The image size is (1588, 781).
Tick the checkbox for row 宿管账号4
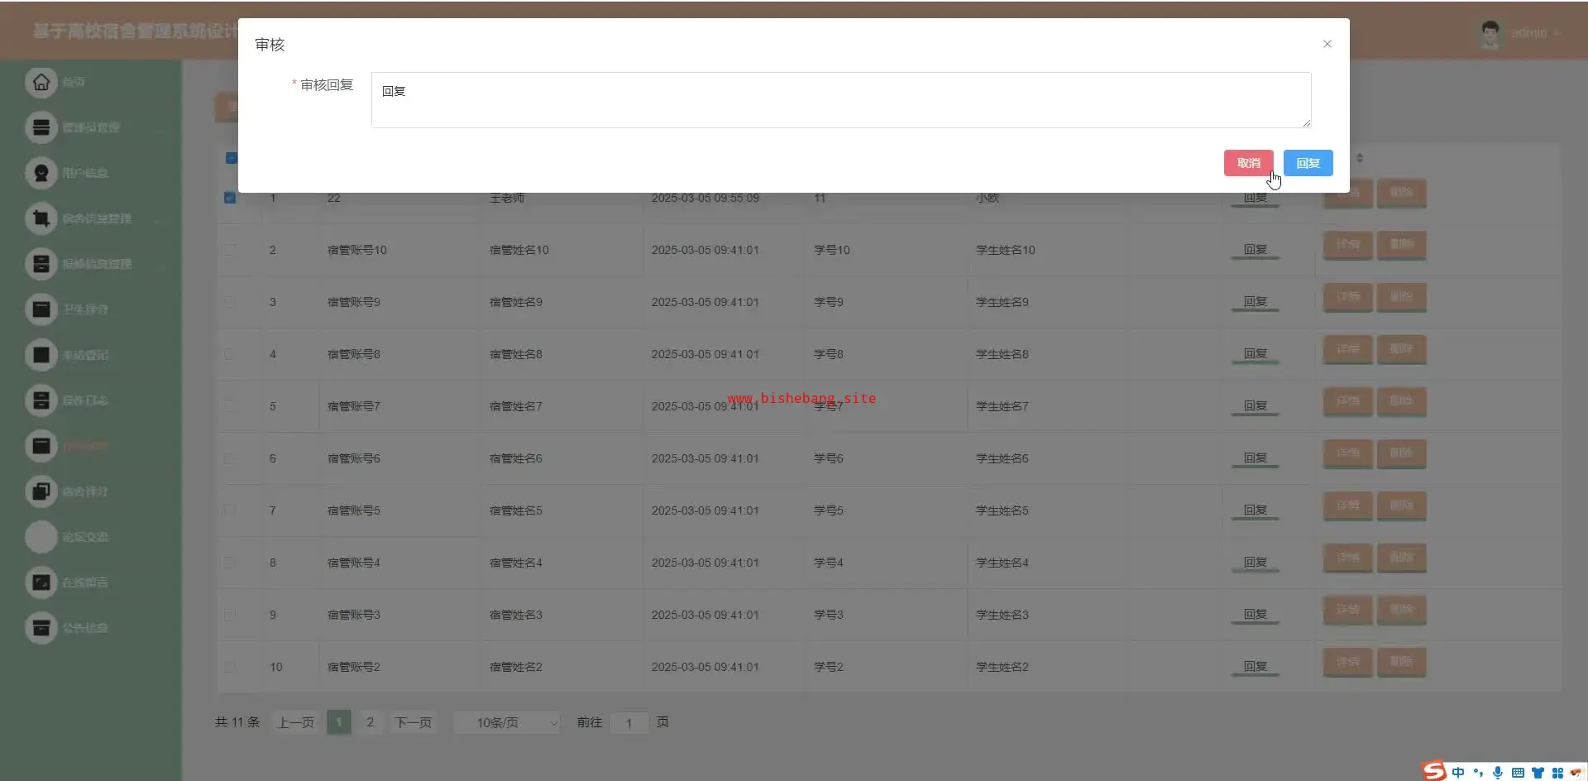point(230,563)
